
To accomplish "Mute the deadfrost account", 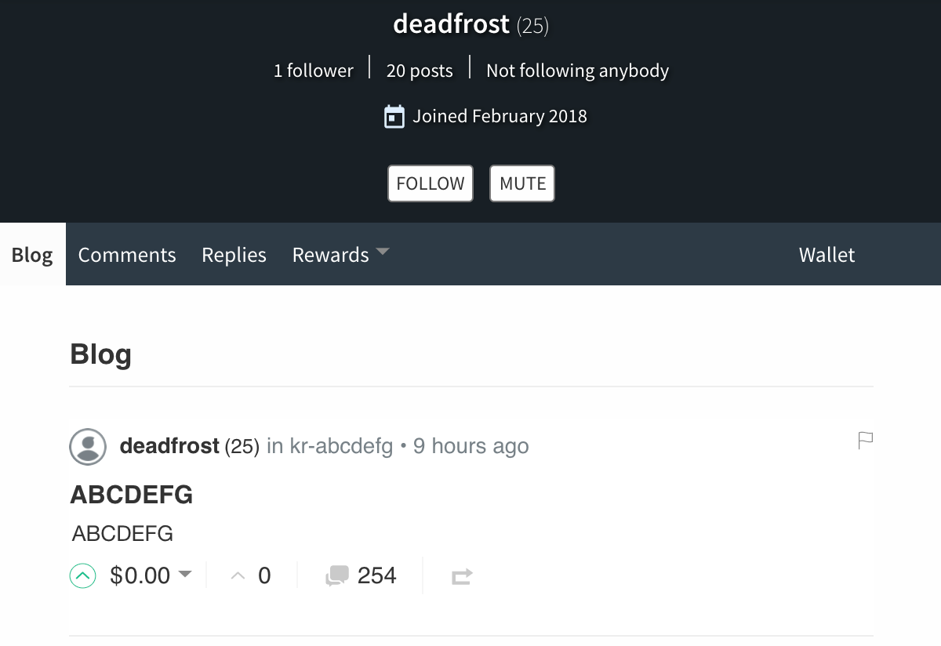I will tap(522, 183).
